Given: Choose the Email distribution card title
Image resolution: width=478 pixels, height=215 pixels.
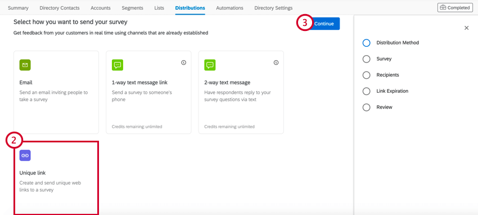Looking at the screenshot, I should tap(26, 82).
